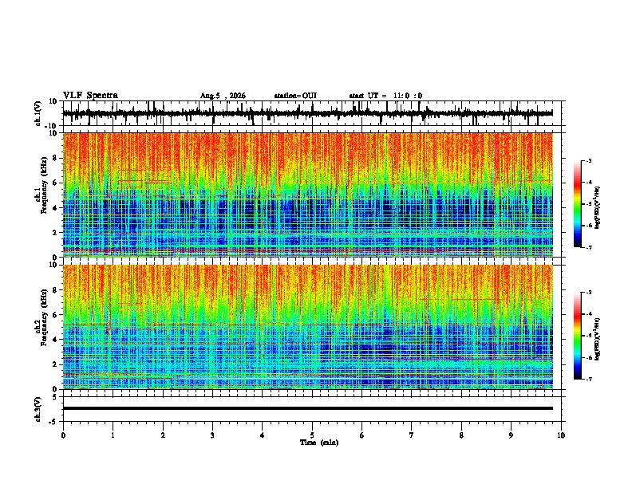
Task: Click the "-7" label on ch.2 color scale
Action: (588, 380)
